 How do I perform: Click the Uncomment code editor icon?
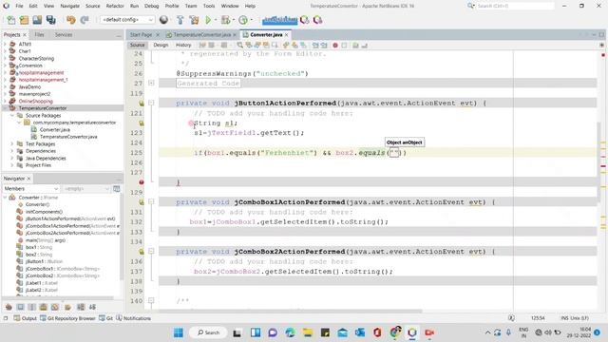pos(365,46)
